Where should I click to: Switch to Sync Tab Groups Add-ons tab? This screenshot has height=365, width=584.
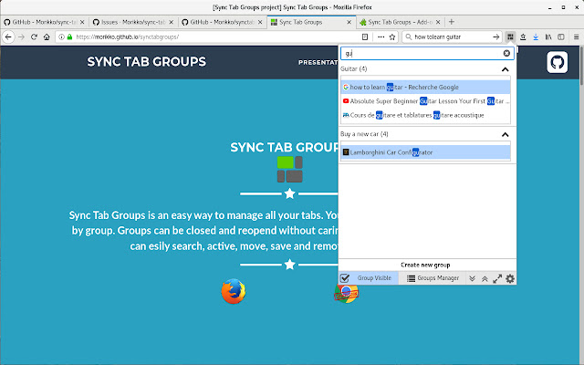click(400, 22)
